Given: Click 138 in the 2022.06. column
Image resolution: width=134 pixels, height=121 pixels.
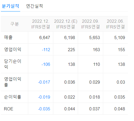Looking at the screenshot, I should tap(121, 64).
